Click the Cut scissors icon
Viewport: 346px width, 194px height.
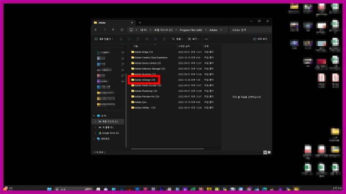121,39
